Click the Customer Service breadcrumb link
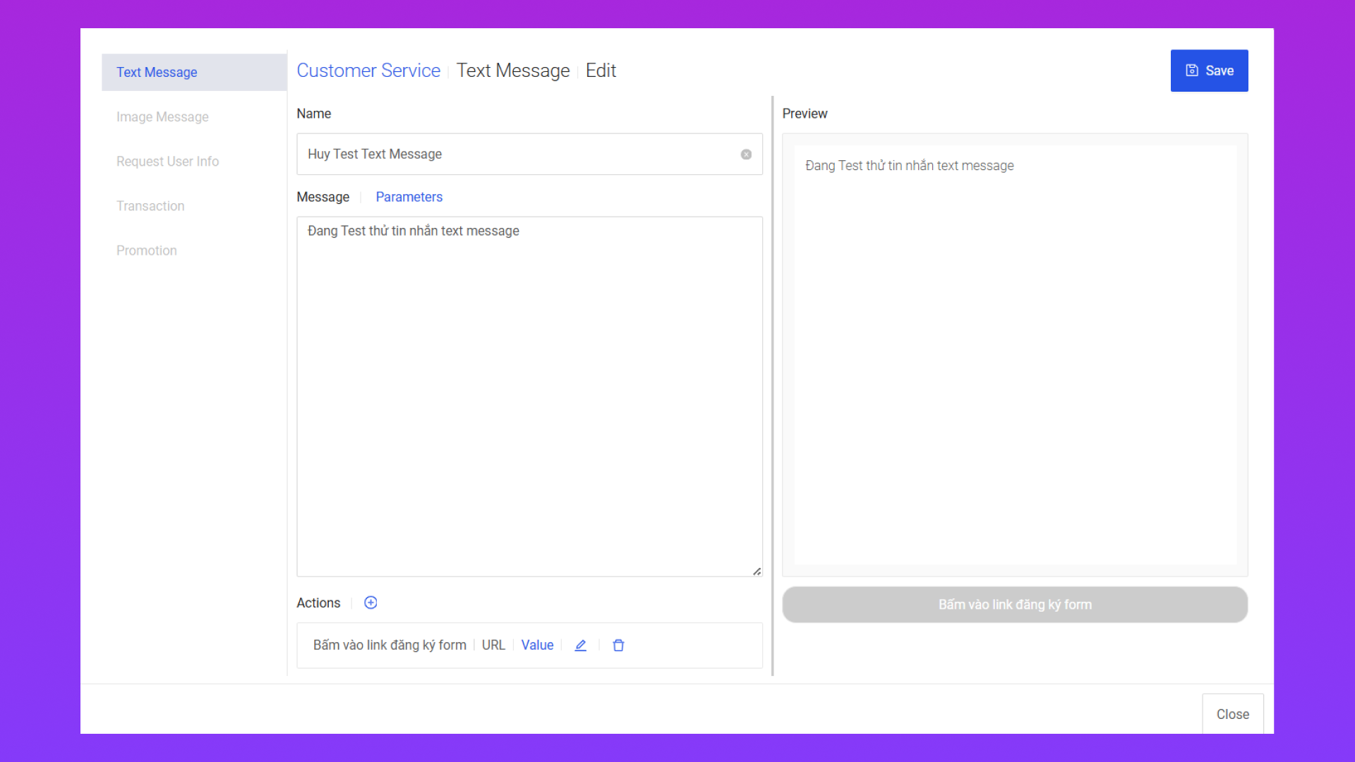 [x=368, y=71]
